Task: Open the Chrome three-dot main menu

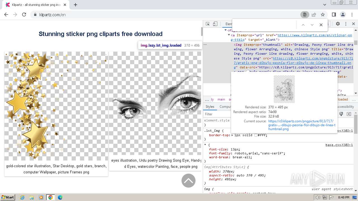Action: click(352, 15)
